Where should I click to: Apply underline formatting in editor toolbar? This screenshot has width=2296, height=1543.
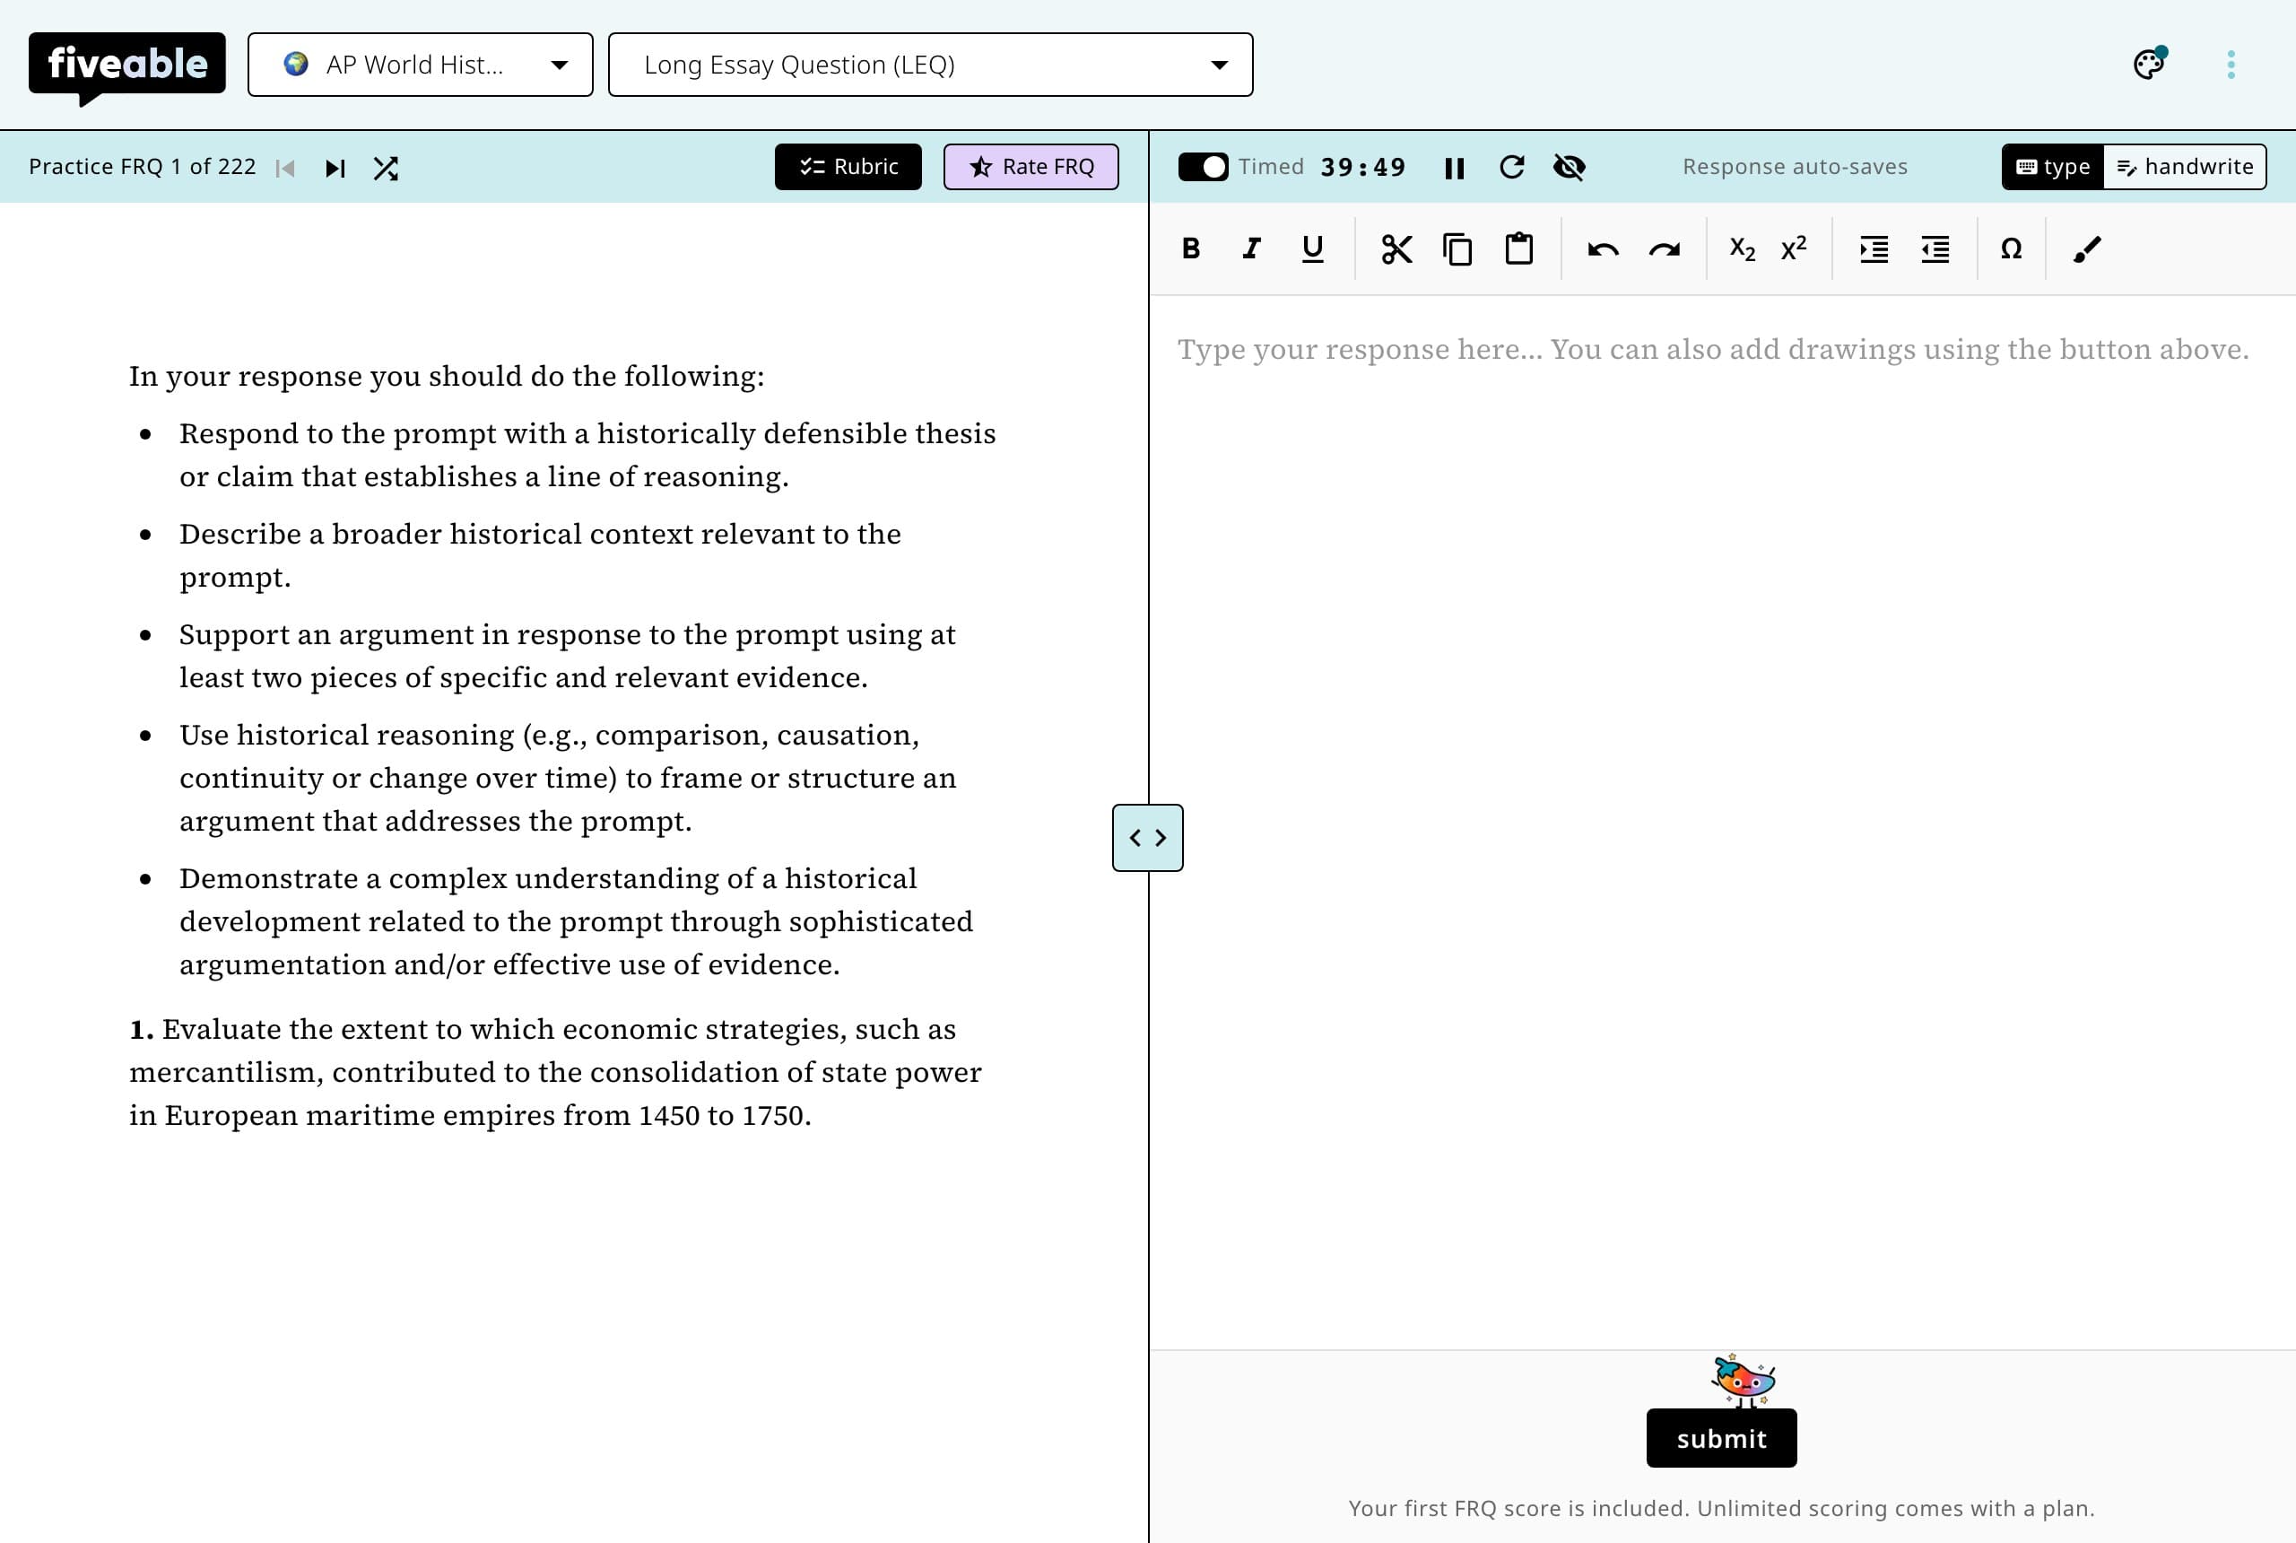[x=1312, y=249]
